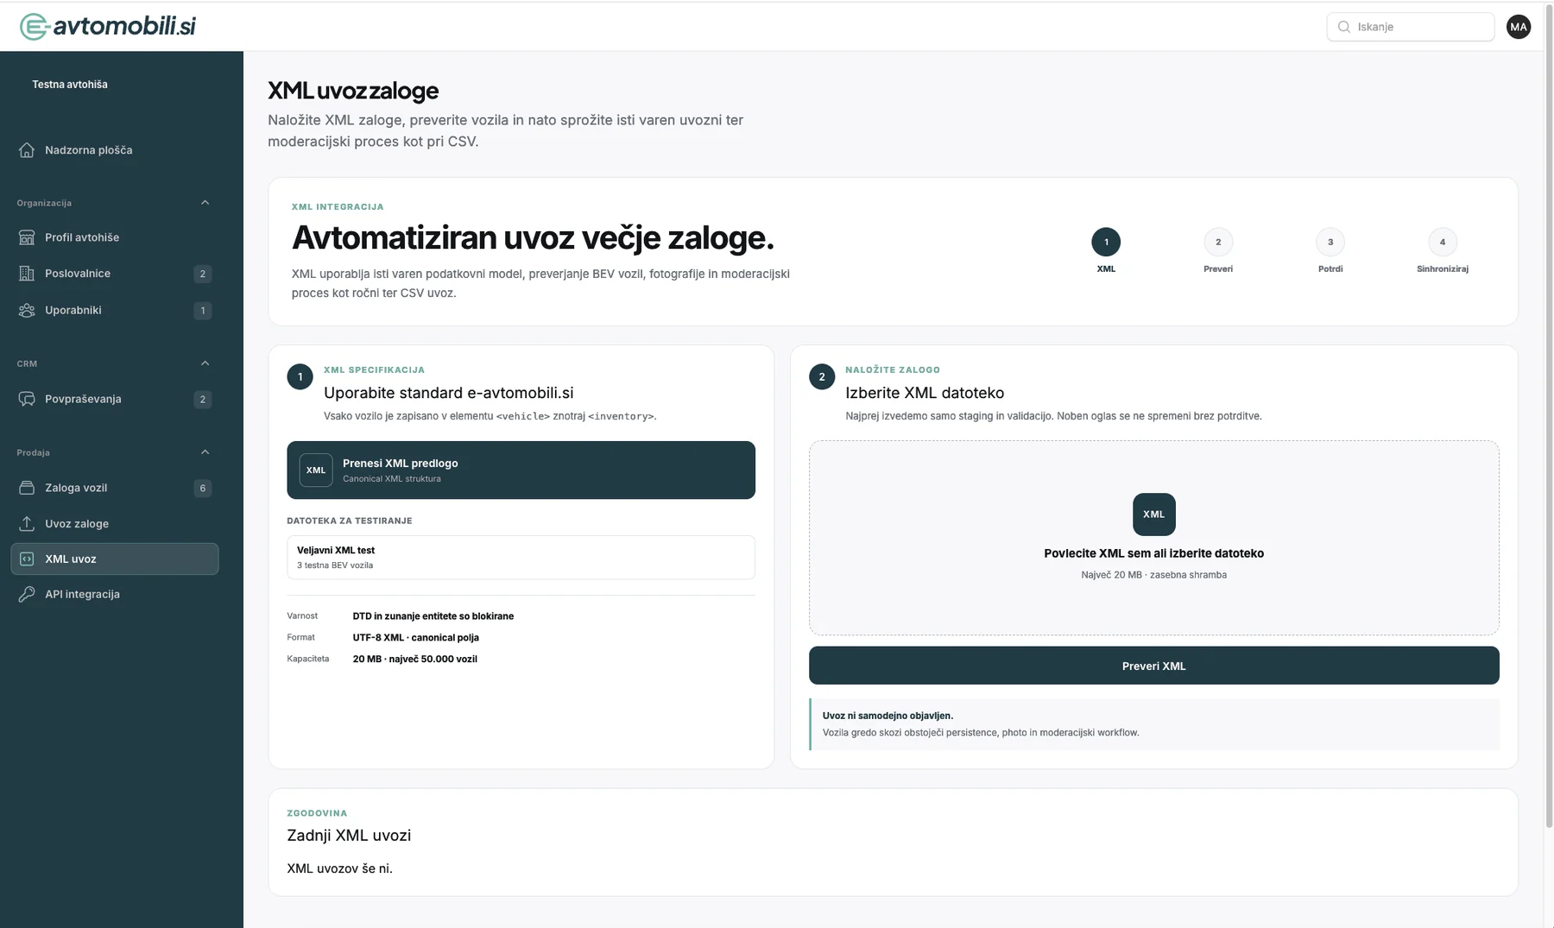Click 'Največ 20 MB · zasebna shramba' text
Viewport: 1554px width, 928px height.
click(x=1153, y=575)
